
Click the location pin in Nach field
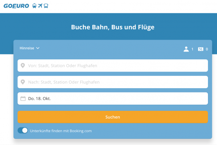point(23,82)
